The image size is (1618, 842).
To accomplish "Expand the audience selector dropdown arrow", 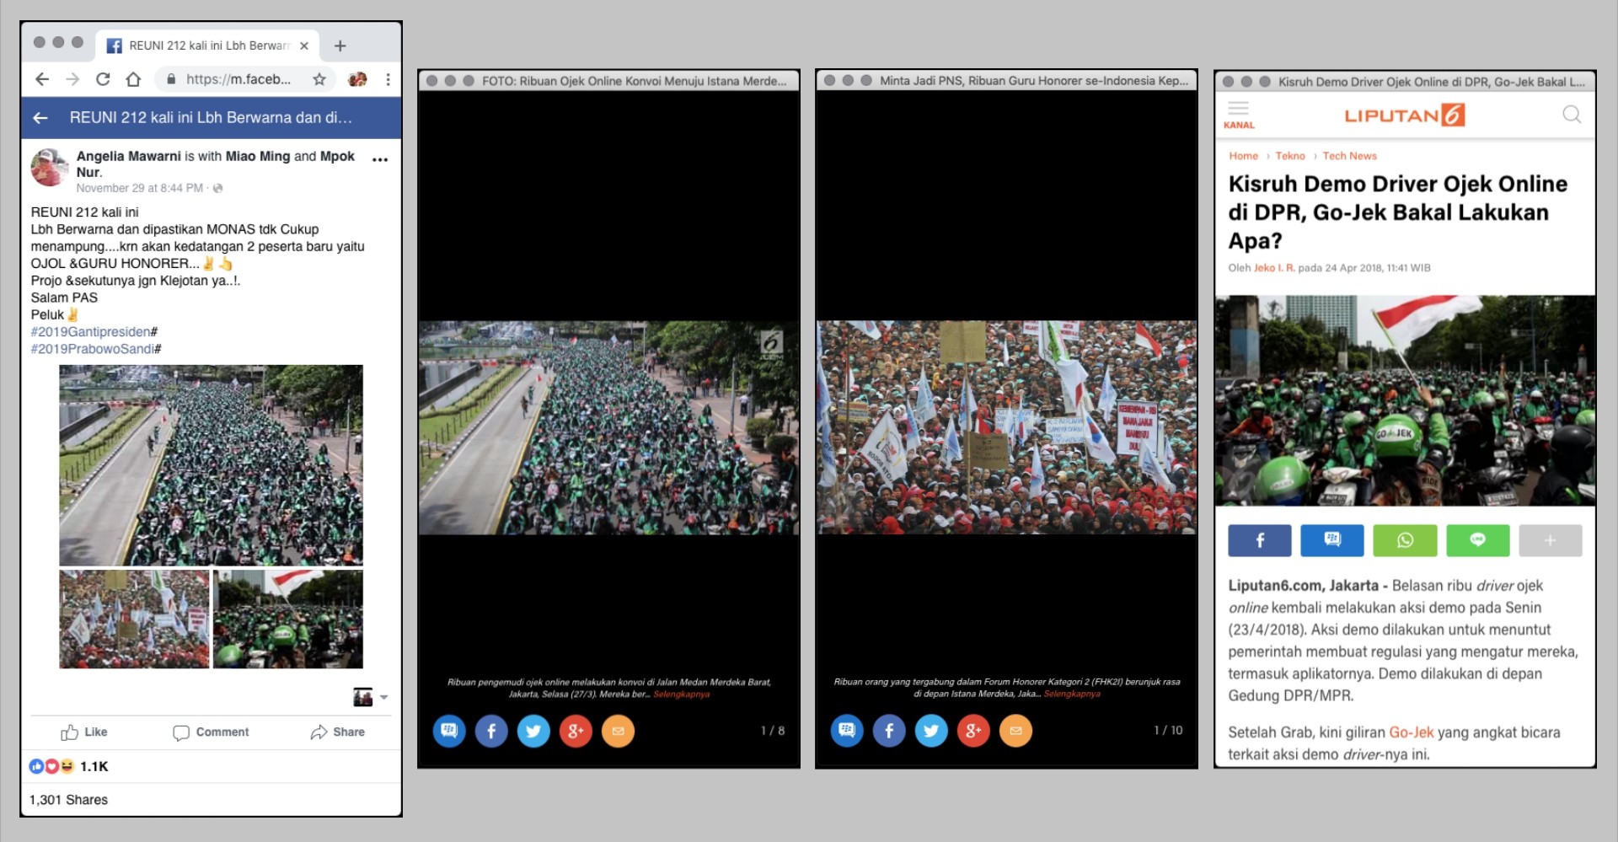I will (x=384, y=697).
